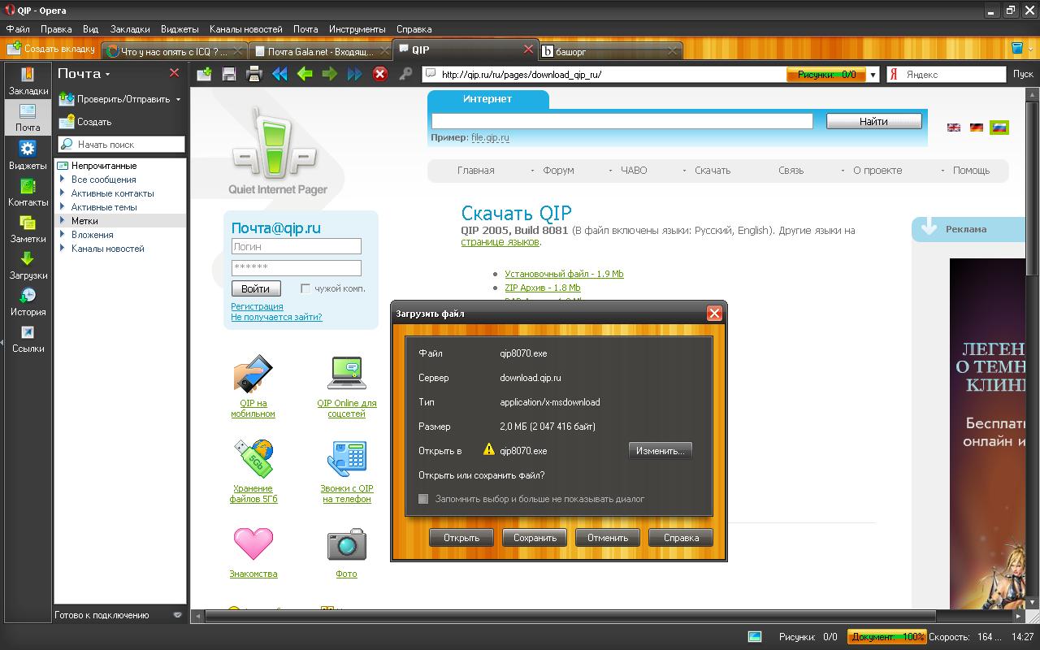Click the Начать поиск mail search field

pyautogui.click(x=122, y=144)
